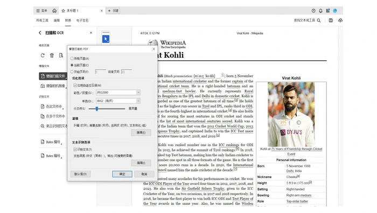Screen dimensions: 377x213
Task: Click the 滤镜 section 编辑 button
Action: [141, 133]
